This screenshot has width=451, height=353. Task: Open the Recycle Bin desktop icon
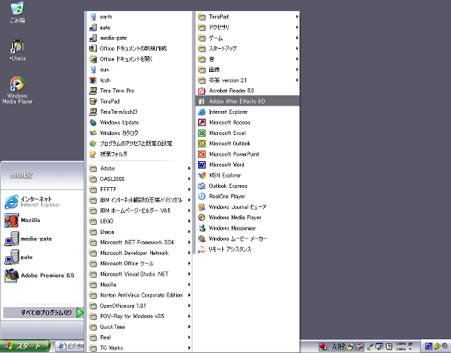pyautogui.click(x=17, y=8)
